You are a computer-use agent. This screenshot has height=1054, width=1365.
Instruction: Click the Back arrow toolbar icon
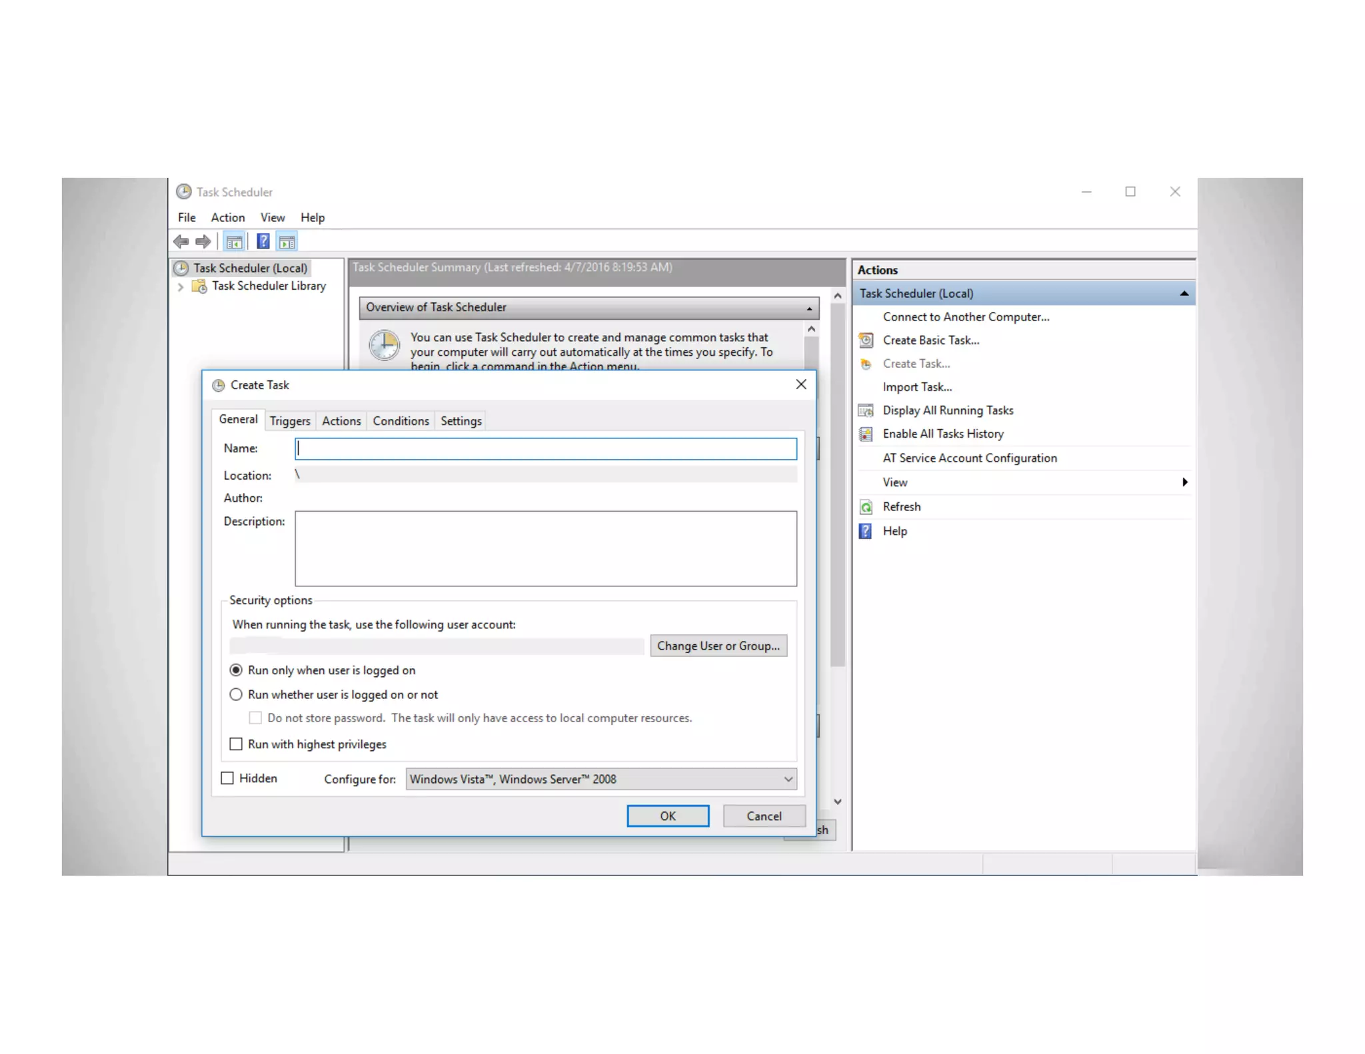point(181,241)
